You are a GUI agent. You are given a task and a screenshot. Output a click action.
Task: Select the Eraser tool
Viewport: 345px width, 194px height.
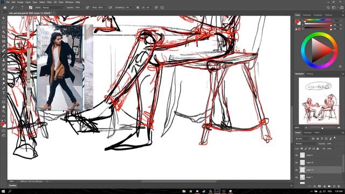coord(4,70)
